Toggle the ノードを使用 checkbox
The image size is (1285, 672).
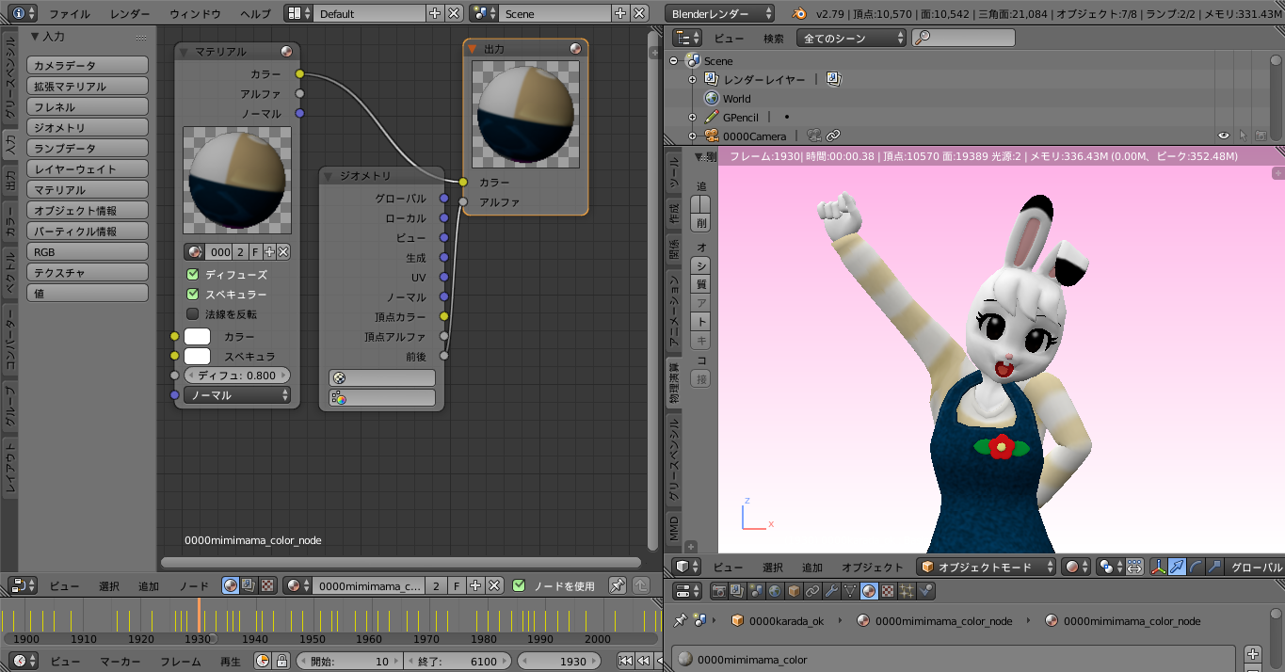click(519, 585)
